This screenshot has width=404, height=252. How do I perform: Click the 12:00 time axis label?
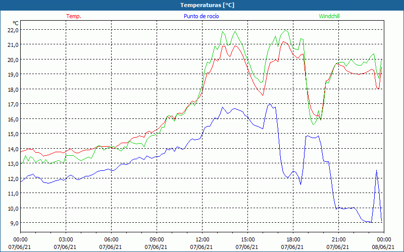203,240
